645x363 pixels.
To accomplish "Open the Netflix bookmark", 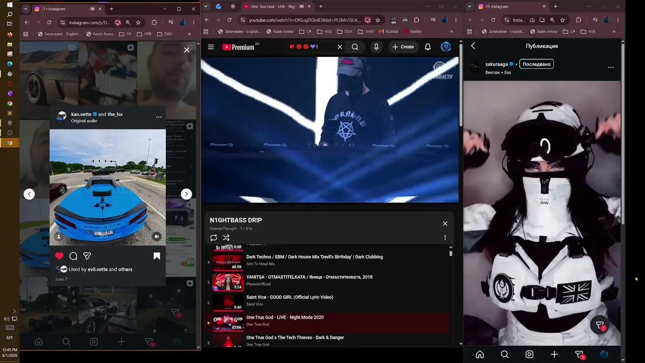I will [x=412, y=31].
